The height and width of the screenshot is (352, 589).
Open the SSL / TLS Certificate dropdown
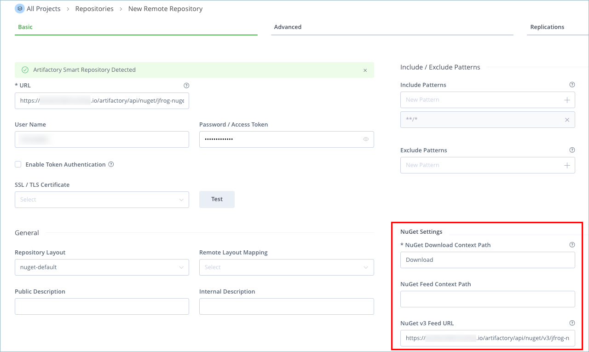coord(102,200)
